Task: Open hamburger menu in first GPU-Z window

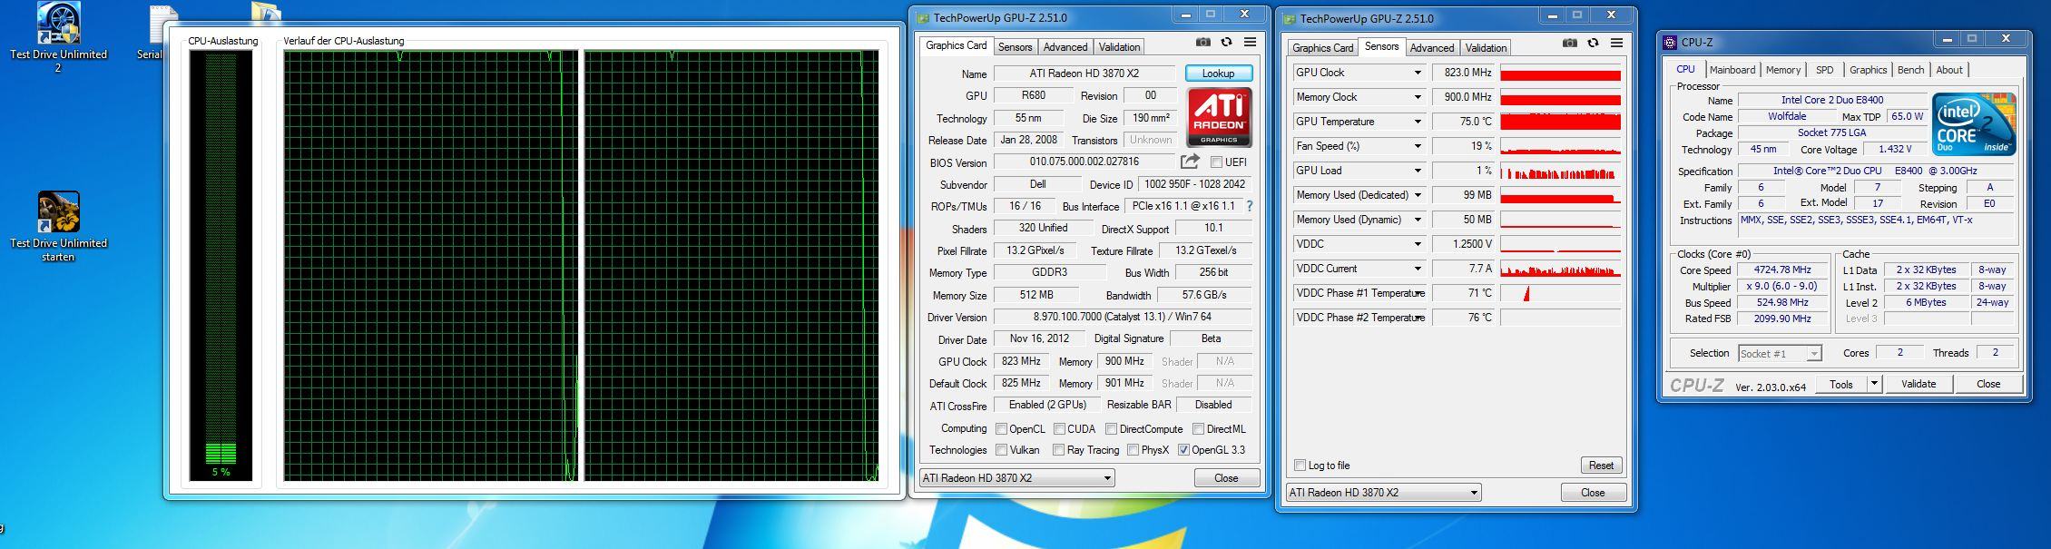Action: pos(1250,43)
